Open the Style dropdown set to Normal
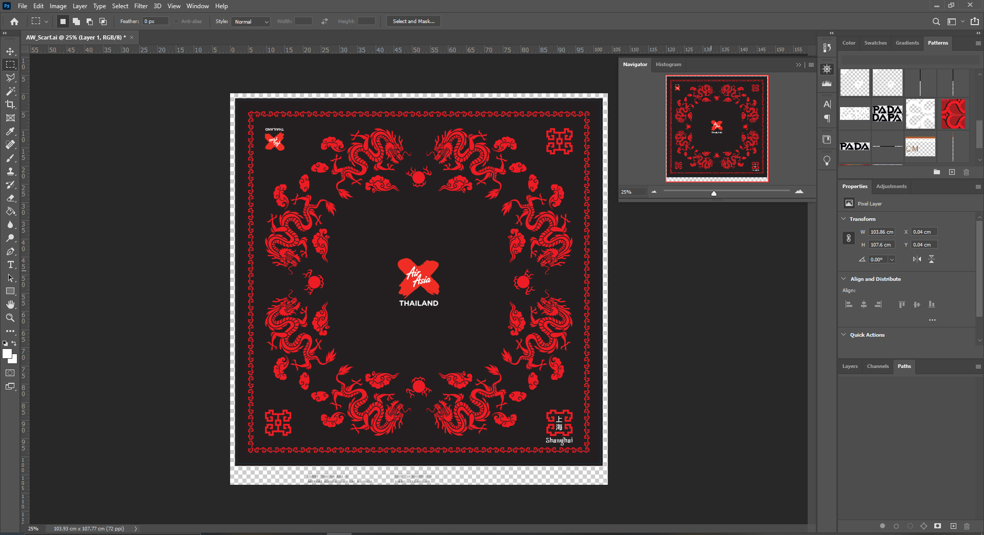 pos(251,22)
